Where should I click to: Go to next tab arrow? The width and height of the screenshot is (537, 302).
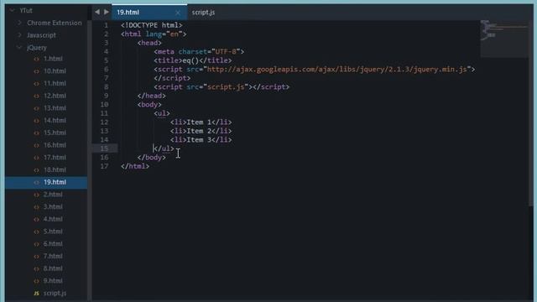point(107,12)
